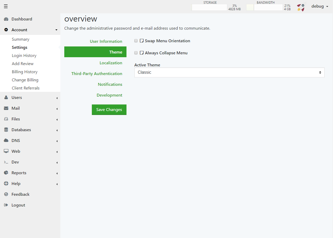This screenshot has width=333, height=238.
Task: Expand the Files submenu arrow
Action: click(x=57, y=120)
